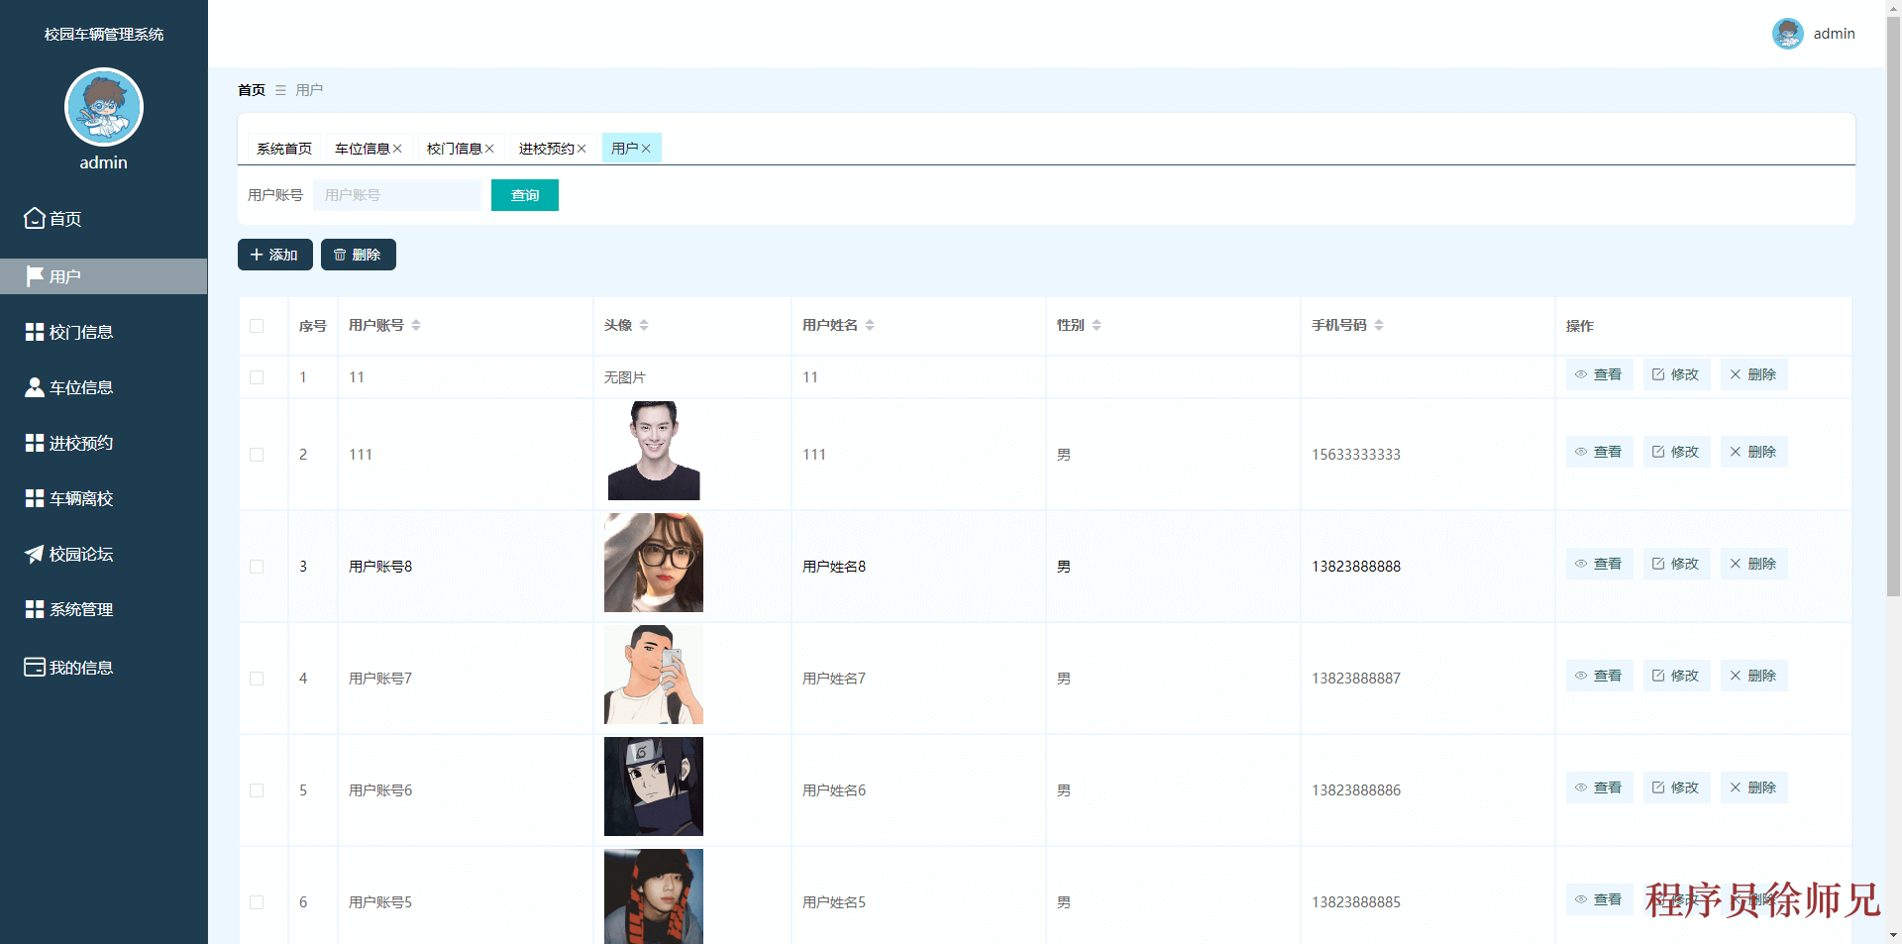Click the 添加 button to add a user
This screenshot has width=1902, height=944.
pyautogui.click(x=274, y=255)
